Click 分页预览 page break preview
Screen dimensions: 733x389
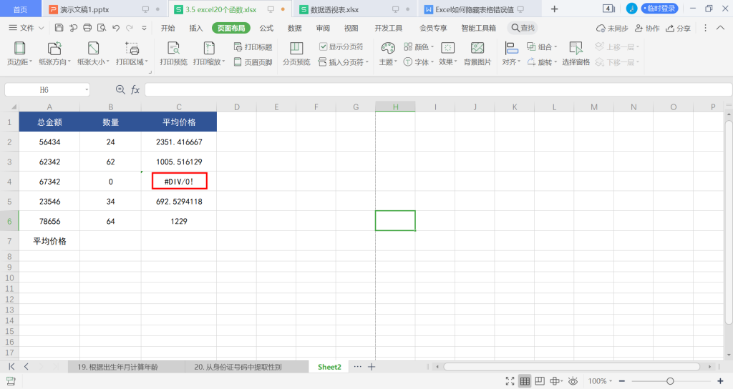(x=296, y=54)
